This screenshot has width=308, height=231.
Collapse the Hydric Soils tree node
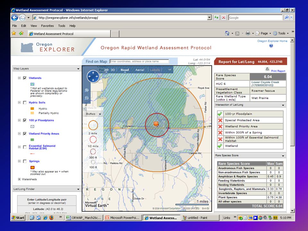[x=19, y=103]
